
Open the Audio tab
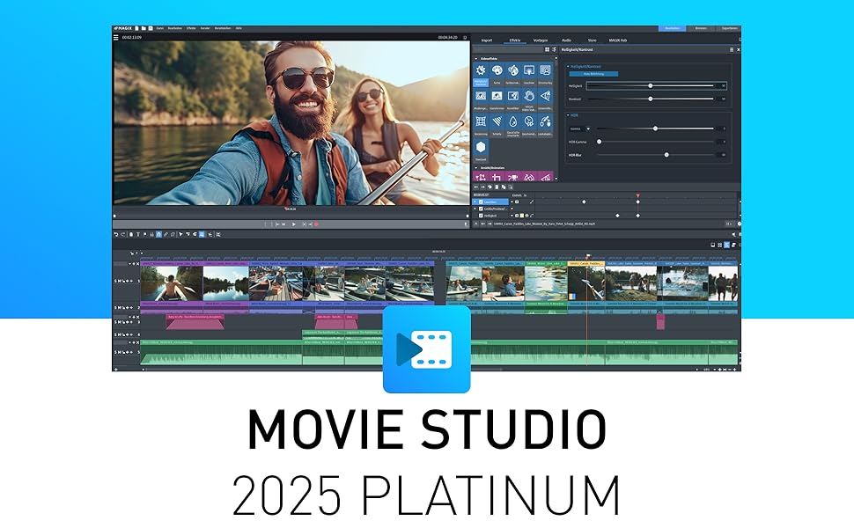click(566, 40)
